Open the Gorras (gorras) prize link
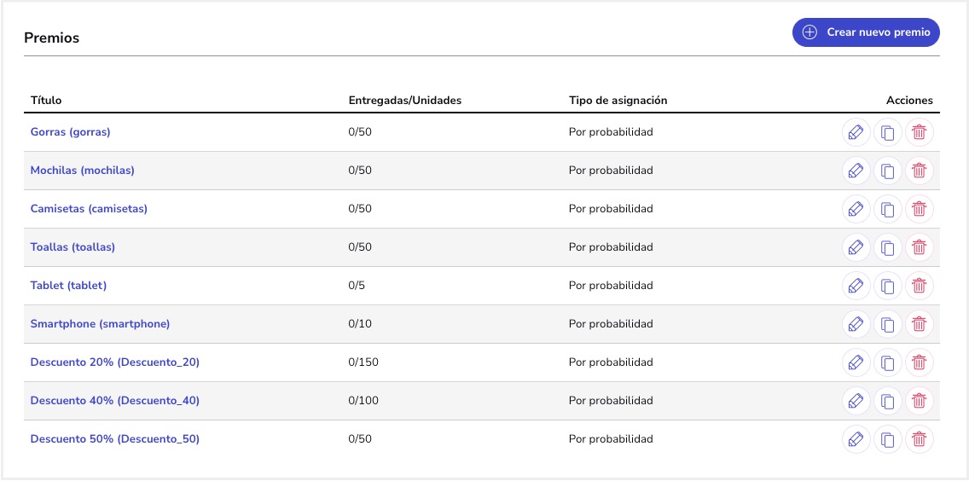969x481 pixels. (x=70, y=132)
